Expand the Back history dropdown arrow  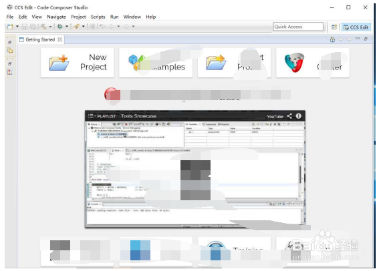(118, 27)
